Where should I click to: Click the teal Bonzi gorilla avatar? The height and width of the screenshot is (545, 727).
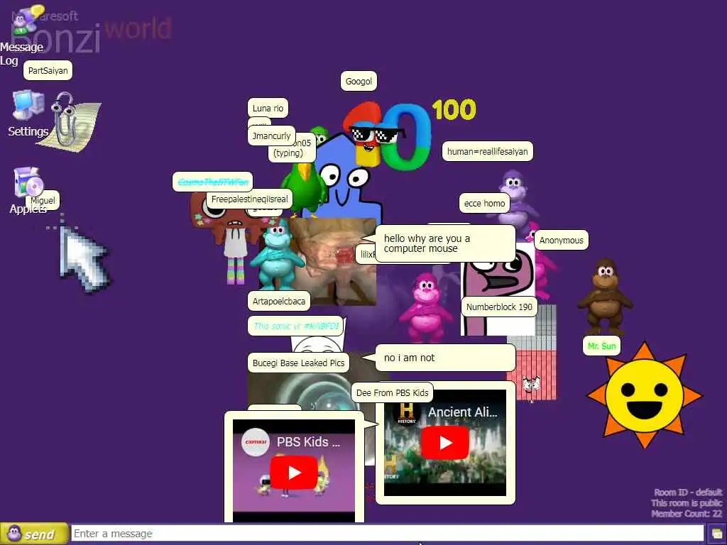pyautogui.click(x=276, y=254)
